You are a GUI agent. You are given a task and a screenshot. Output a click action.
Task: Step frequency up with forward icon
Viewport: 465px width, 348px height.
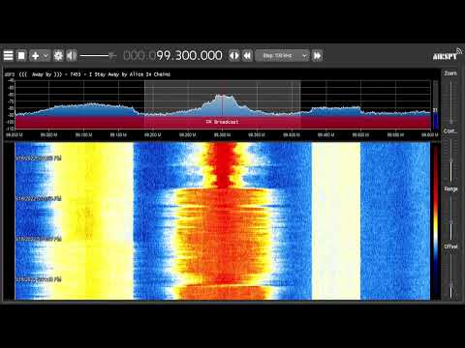pos(317,56)
